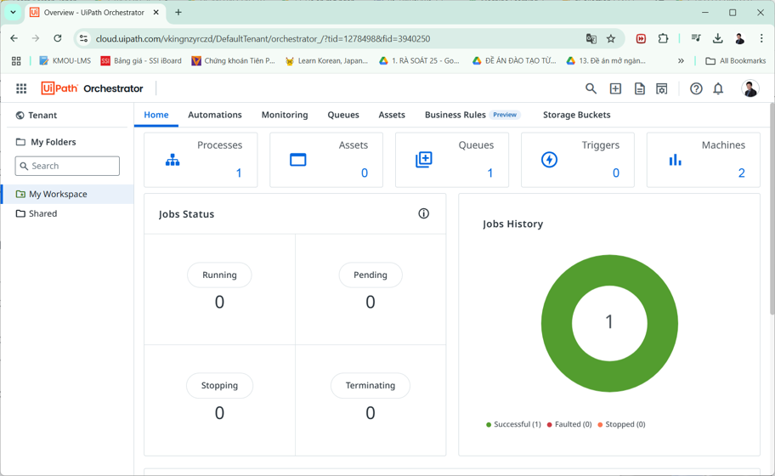Click the Jobs Status info icon
Viewport: 775px width, 476px height.
[x=423, y=213]
